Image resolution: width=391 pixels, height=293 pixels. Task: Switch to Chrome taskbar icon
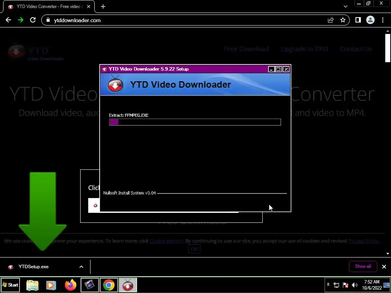click(x=109, y=285)
